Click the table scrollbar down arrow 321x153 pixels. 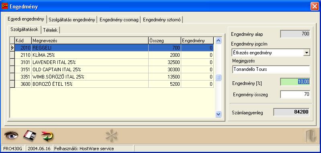218,114
